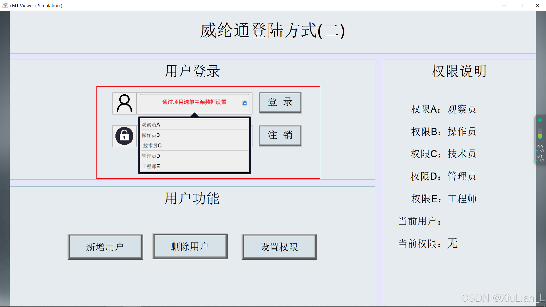Click the 删除用户 delete user button
The width and height of the screenshot is (546, 307).
click(190, 246)
